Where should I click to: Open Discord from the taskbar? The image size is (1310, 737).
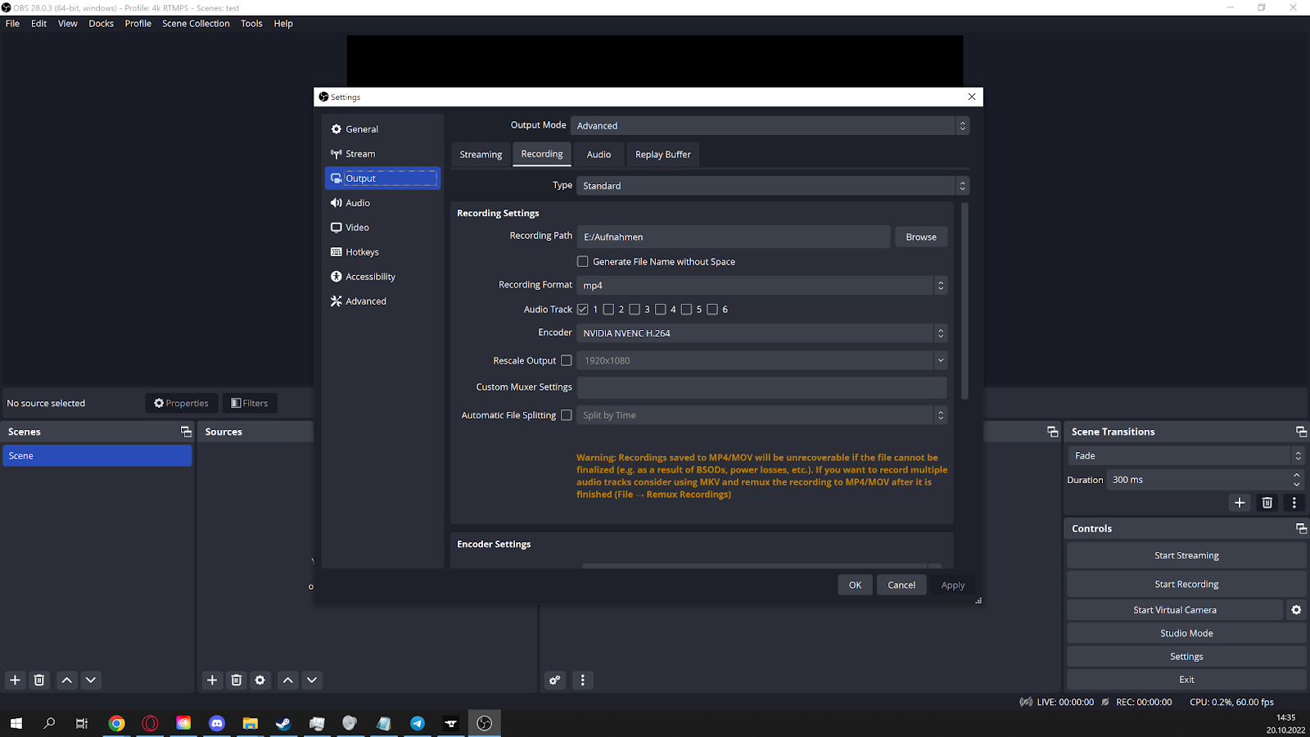tap(217, 723)
